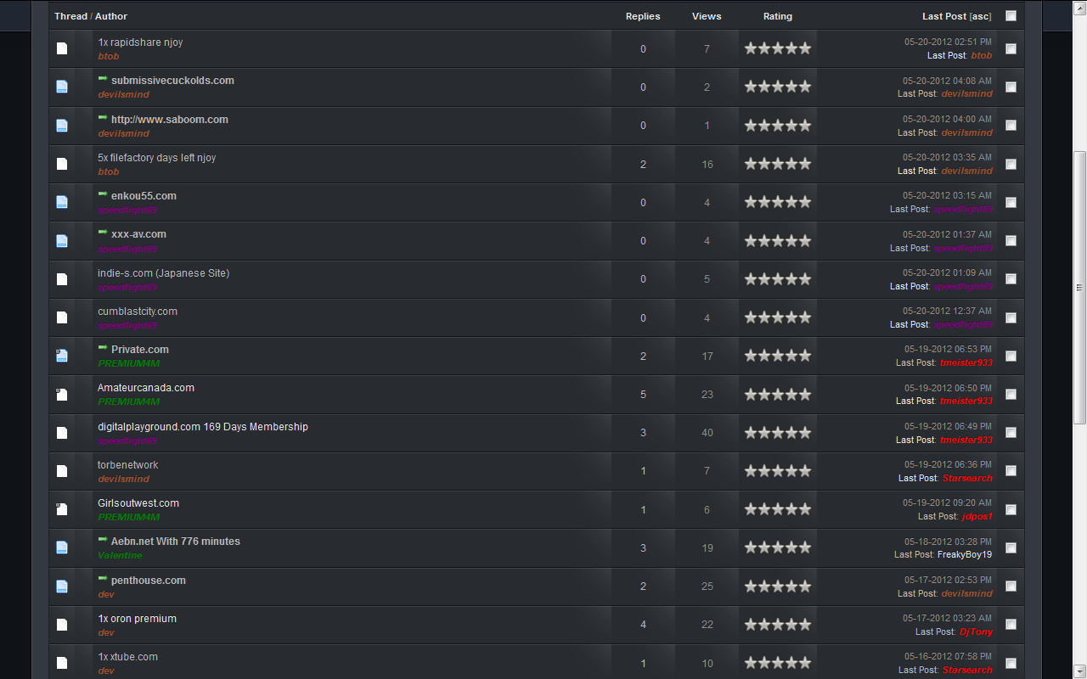
Task: Click the thread status icon beside Private.com
Action: 62,356
